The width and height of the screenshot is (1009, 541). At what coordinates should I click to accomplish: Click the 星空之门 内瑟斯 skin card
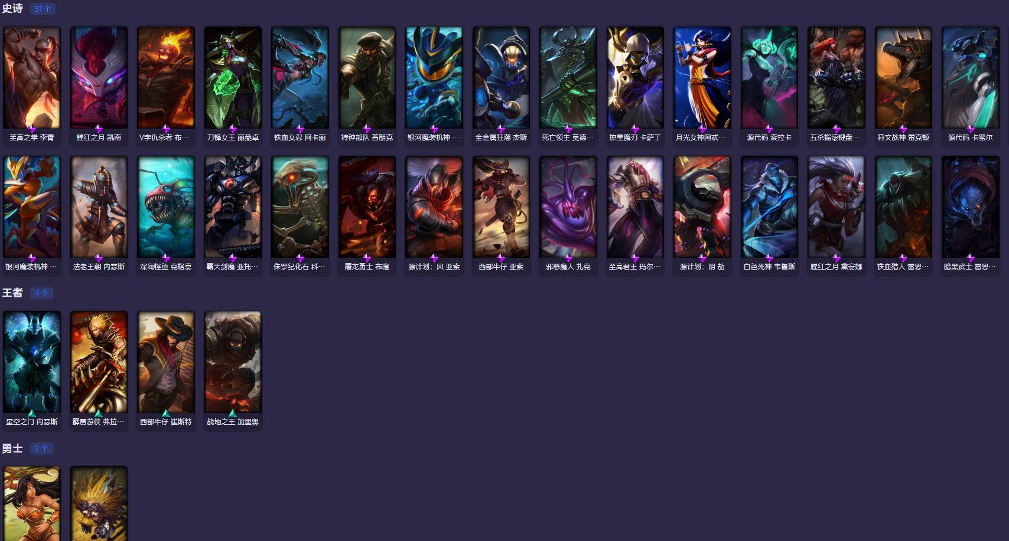pos(32,370)
